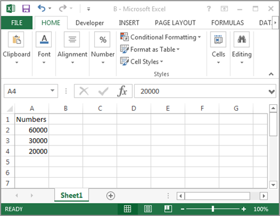Image resolution: width=280 pixels, height=216 pixels.
Task: Open the undo history dropdown arrow
Action: pyautogui.click(x=49, y=8)
